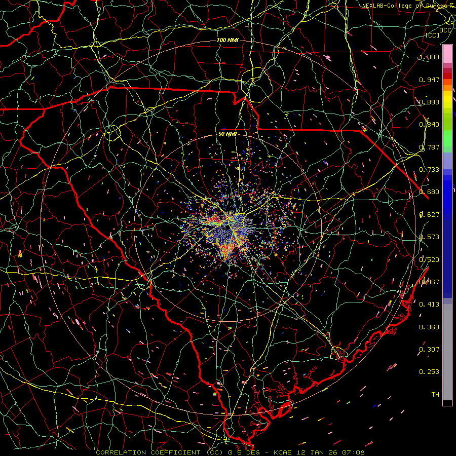Click the 07:08 timestamp in the caption

(353, 452)
